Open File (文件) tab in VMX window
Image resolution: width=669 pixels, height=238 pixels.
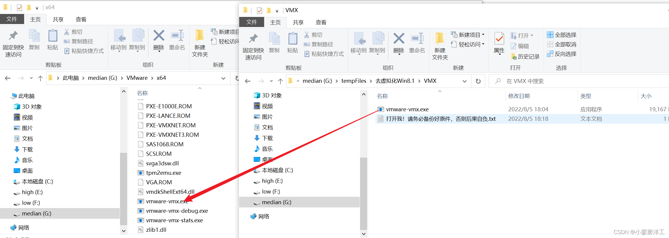252,22
